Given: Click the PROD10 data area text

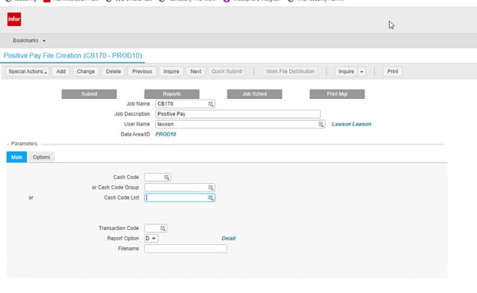Looking at the screenshot, I should (166, 135).
